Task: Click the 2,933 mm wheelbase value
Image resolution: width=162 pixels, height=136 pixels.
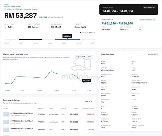Action: (104, 121)
